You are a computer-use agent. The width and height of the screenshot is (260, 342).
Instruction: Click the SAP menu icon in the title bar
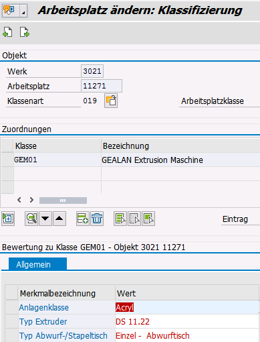(9, 10)
